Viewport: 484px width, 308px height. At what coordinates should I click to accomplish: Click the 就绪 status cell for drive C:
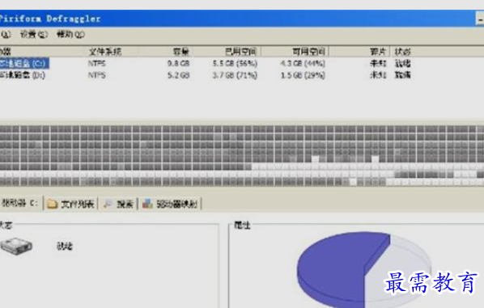(403, 64)
